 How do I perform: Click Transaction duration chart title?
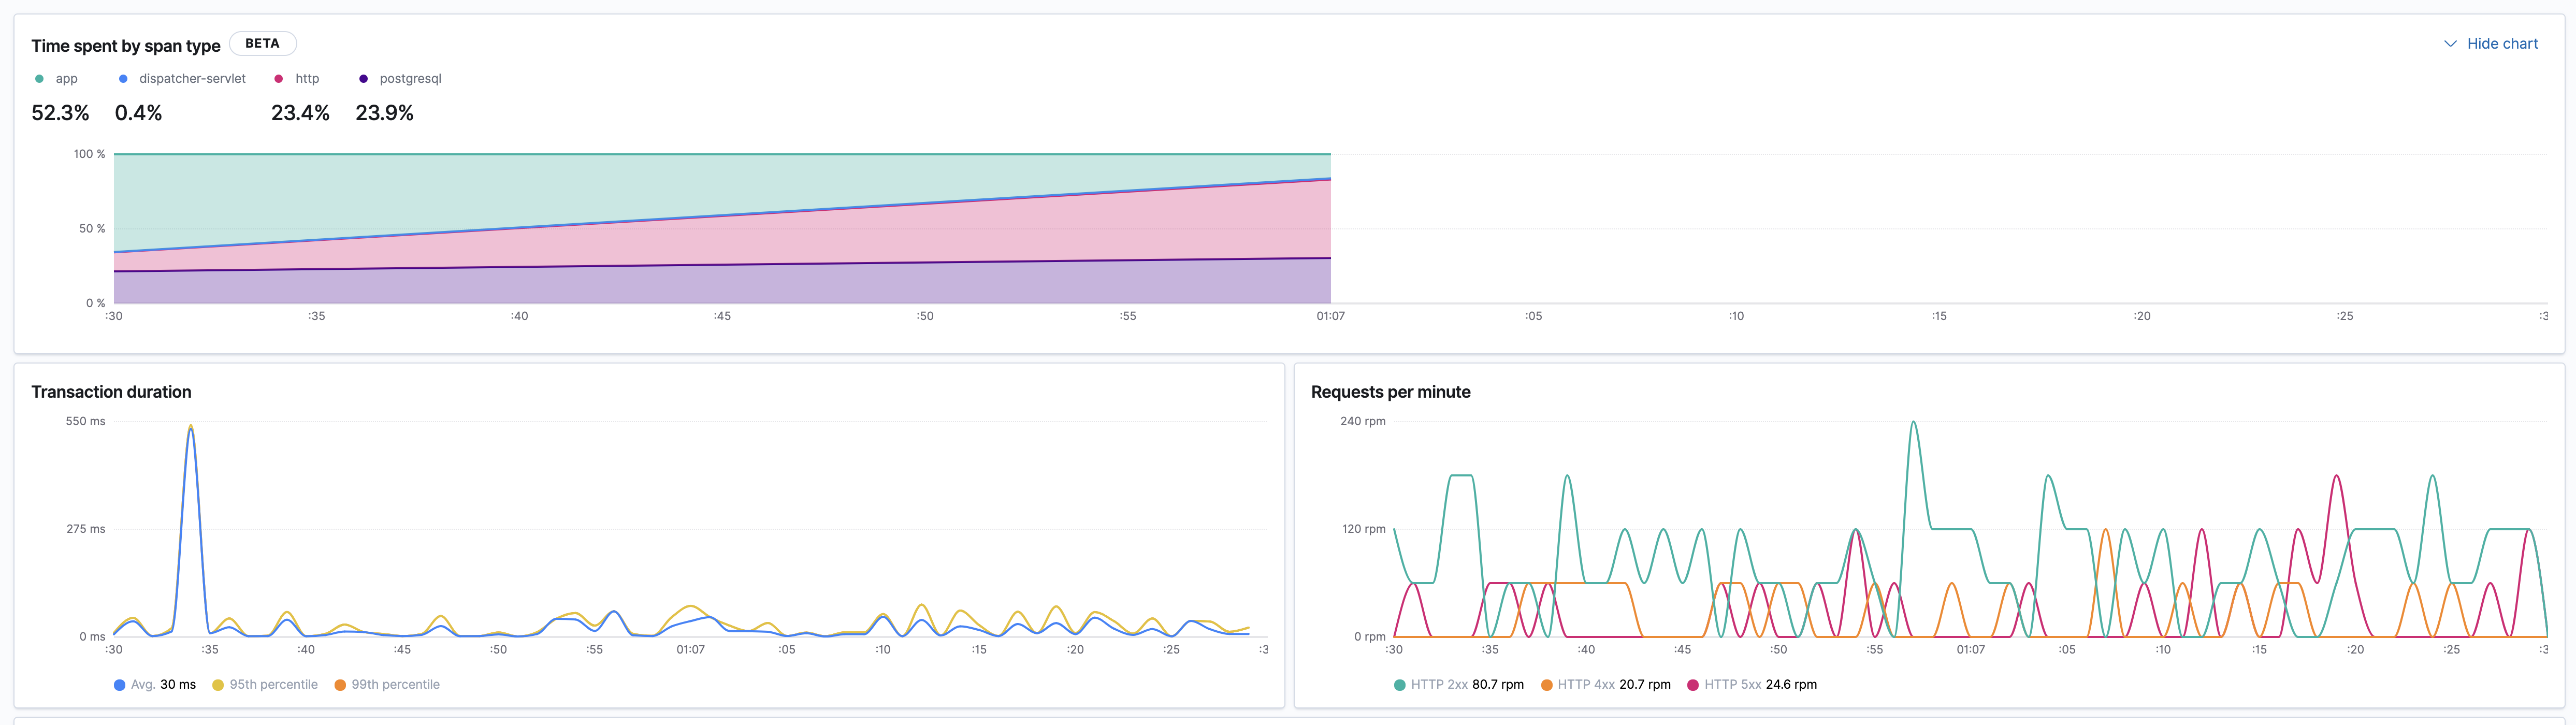tap(111, 392)
